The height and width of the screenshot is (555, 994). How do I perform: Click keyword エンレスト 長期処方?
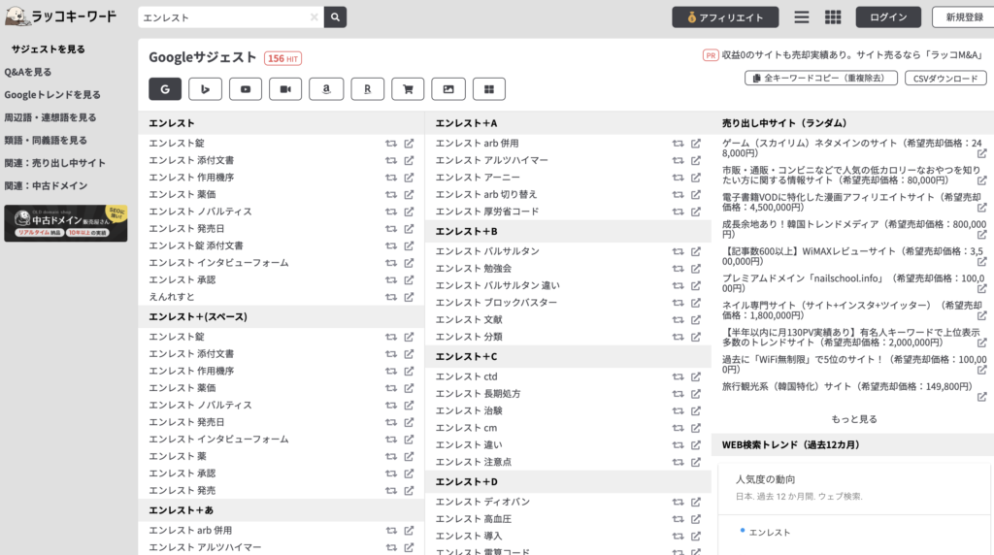[478, 394]
